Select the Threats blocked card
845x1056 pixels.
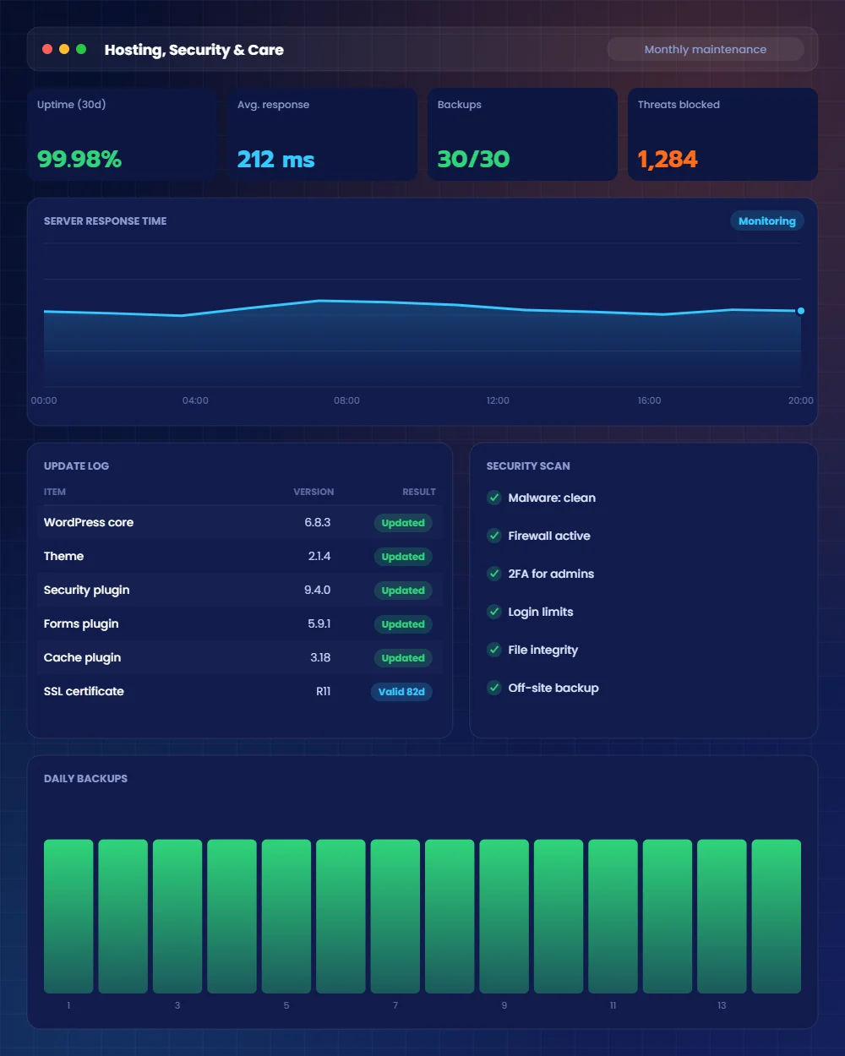pos(722,134)
